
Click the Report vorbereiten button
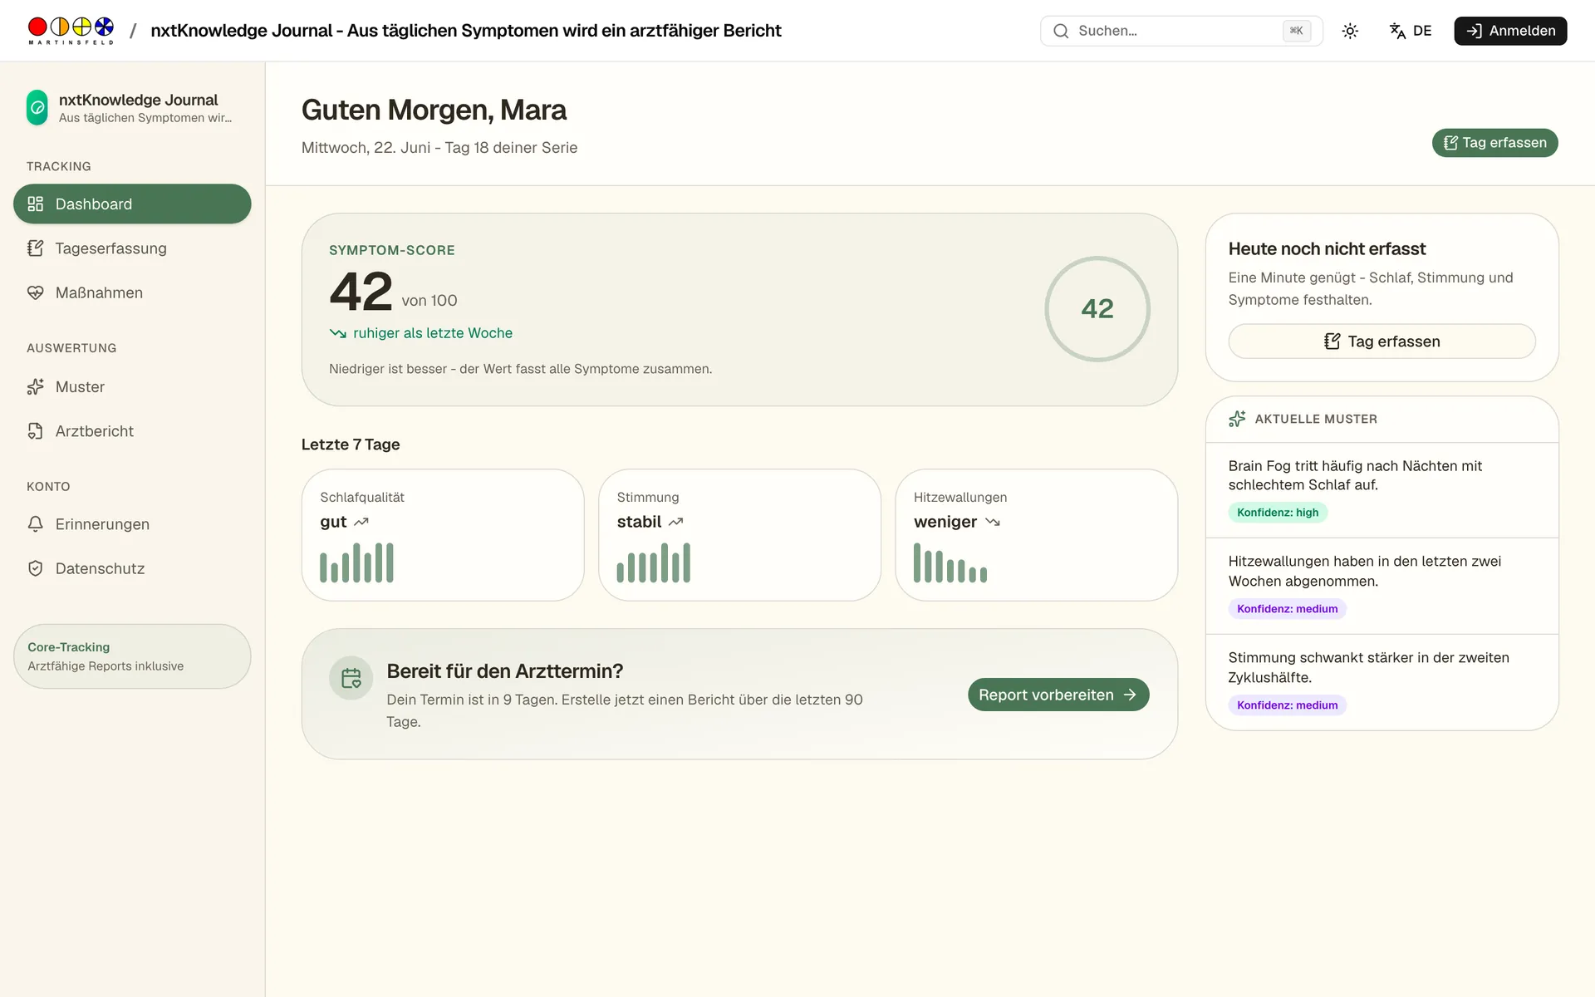(1058, 695)
